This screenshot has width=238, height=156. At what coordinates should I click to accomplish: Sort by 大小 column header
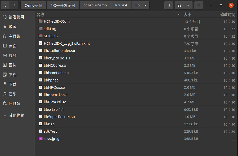(x=192, y=15)
